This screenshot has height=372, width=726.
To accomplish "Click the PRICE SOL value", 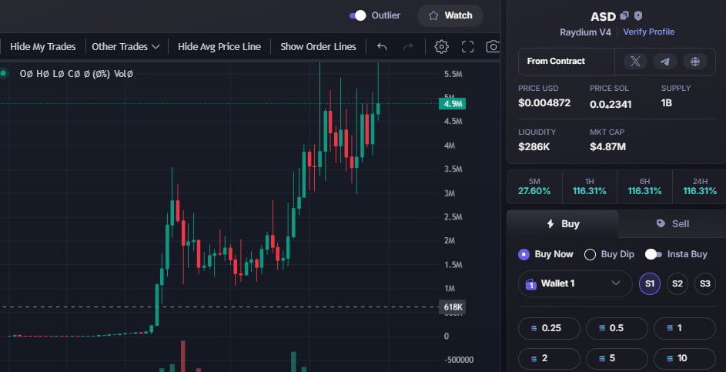I will [611, 104].
